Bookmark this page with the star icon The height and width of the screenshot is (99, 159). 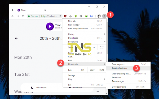pos(60,16)
